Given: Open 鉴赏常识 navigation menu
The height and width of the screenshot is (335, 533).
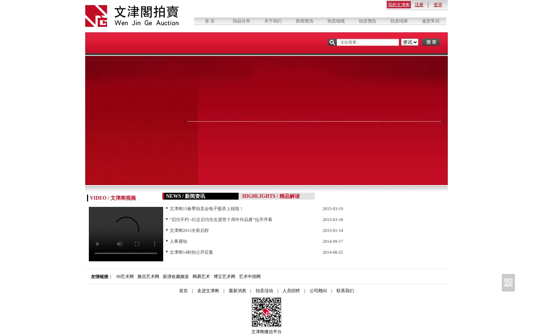Looking at the screenshot, I should click(431, 21).
